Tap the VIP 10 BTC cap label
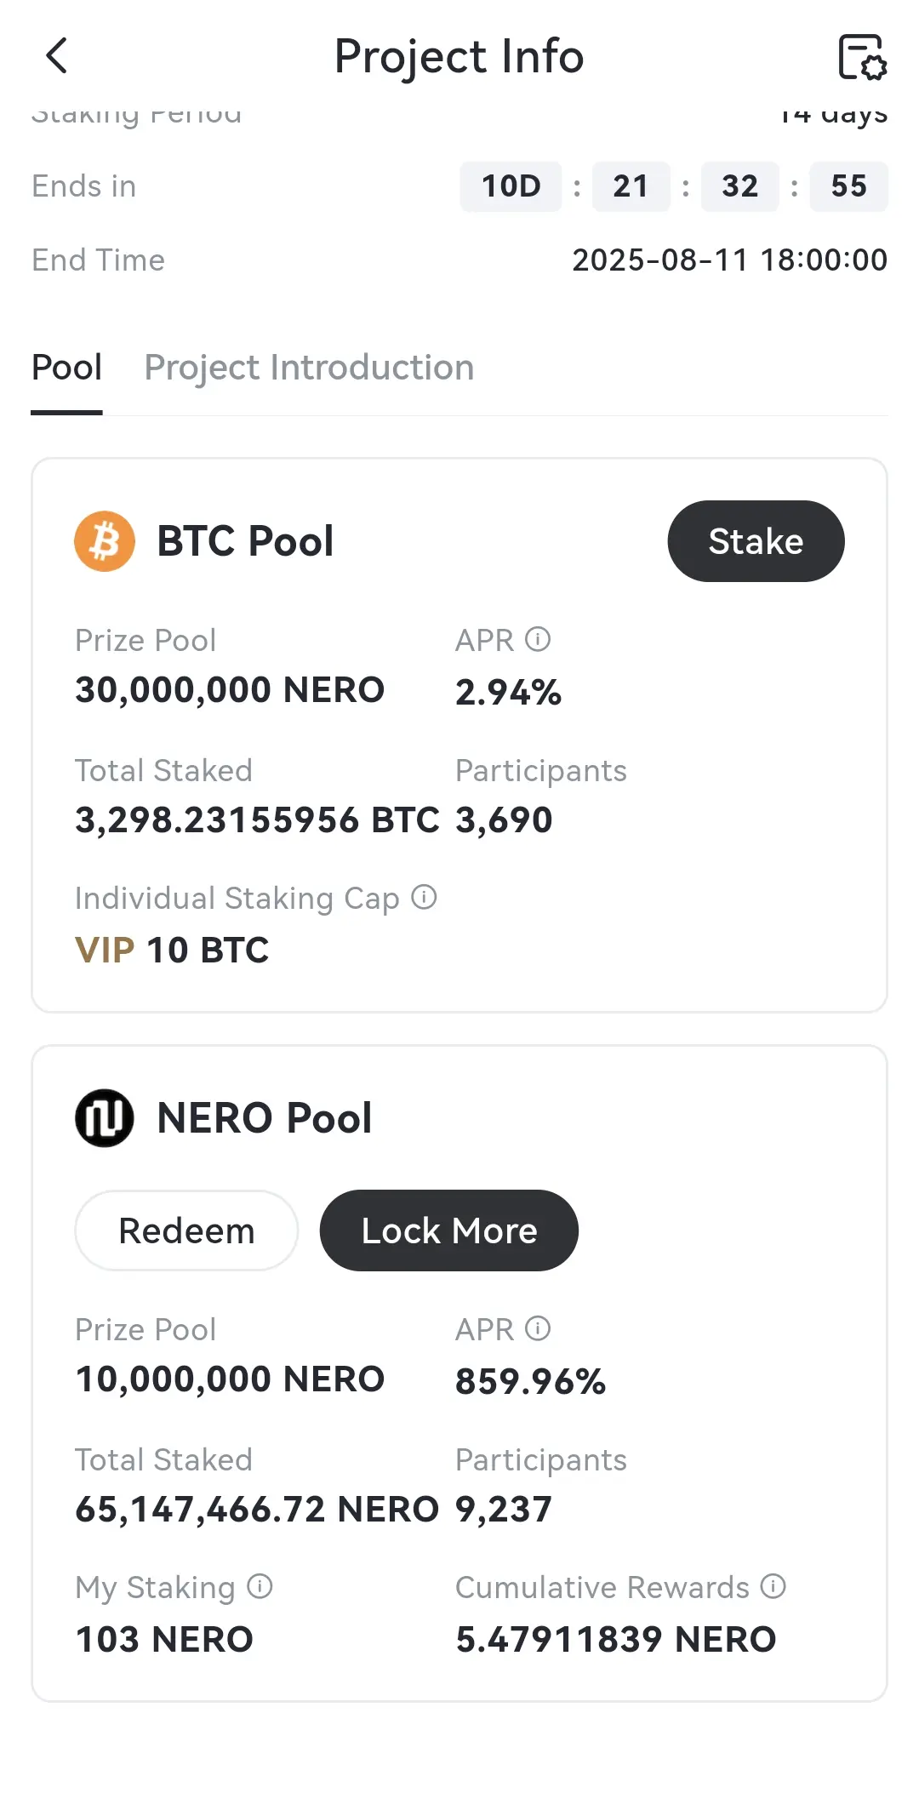 pos(172,951)
